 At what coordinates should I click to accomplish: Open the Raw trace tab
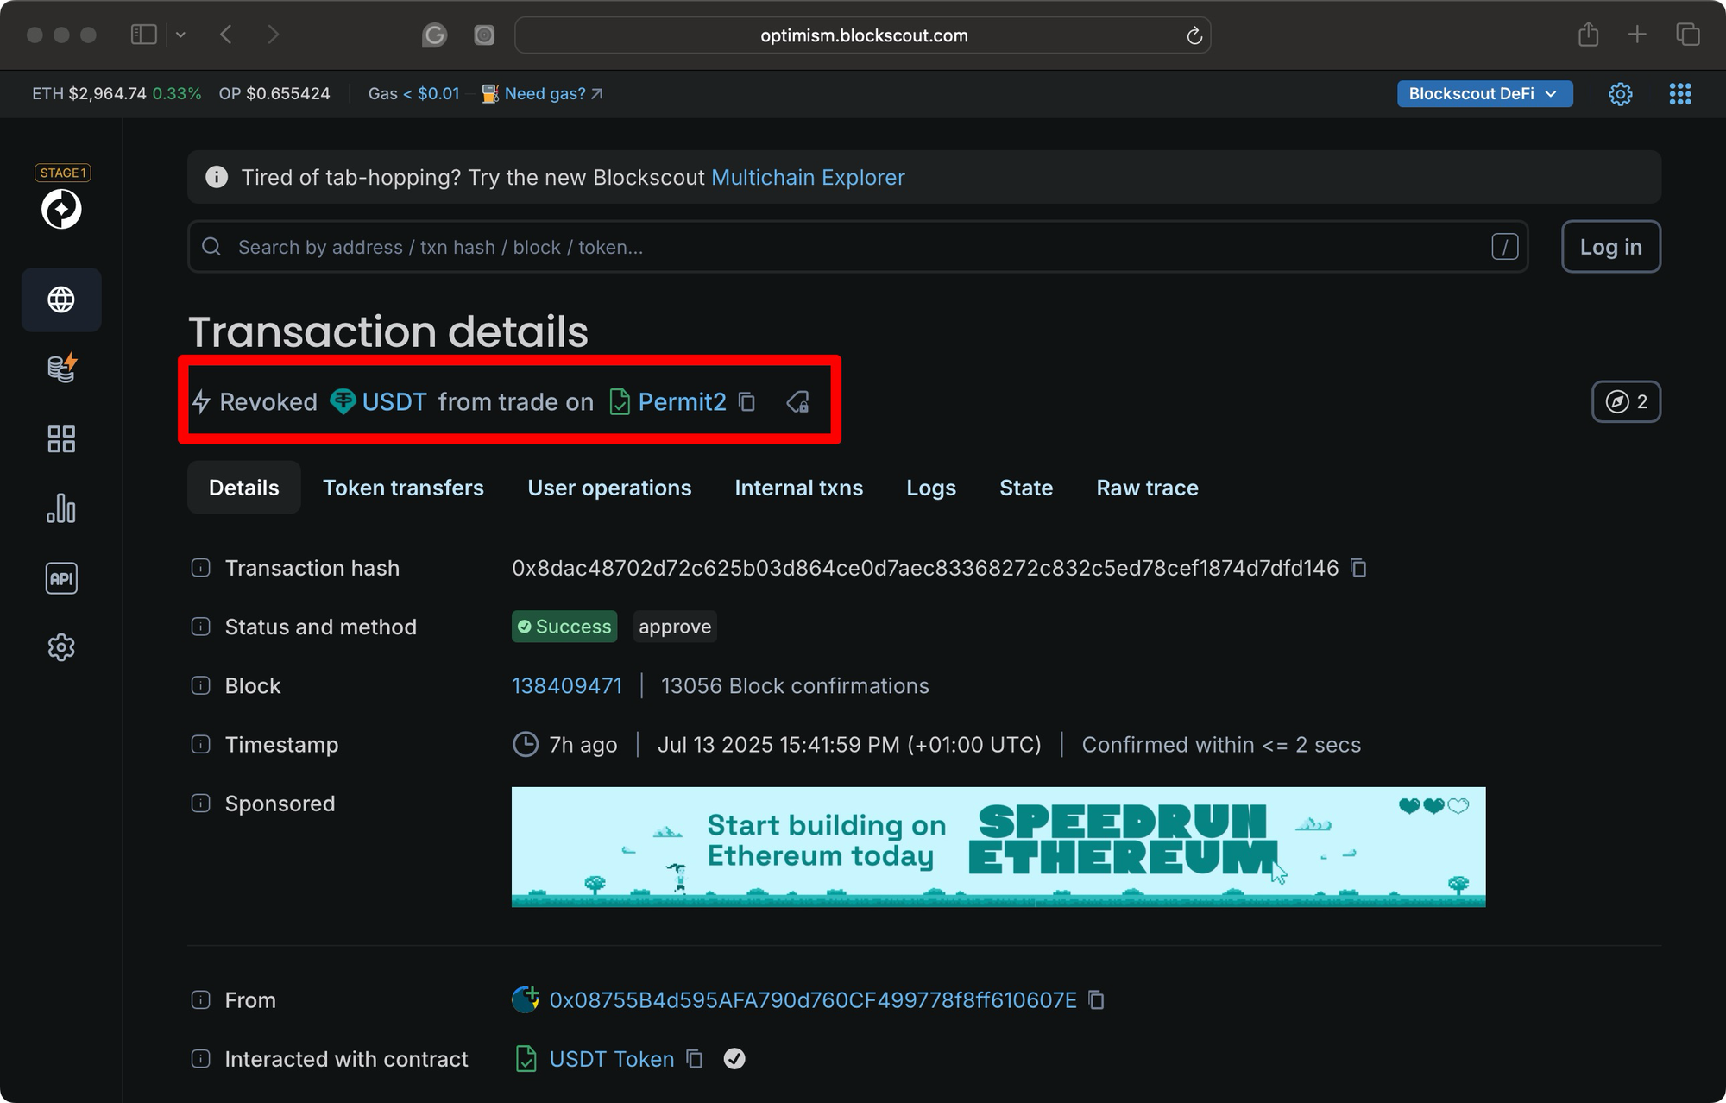(1147, 488)
